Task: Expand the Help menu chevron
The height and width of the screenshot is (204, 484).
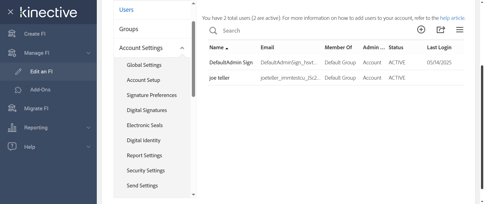Action: tap(88, 147)
